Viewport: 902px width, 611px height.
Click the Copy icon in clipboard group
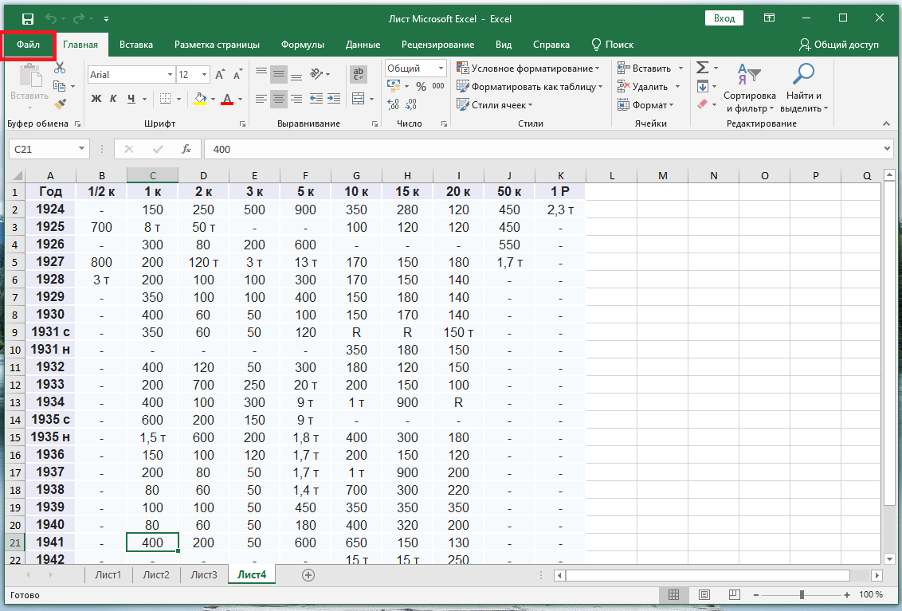point(59,86)
